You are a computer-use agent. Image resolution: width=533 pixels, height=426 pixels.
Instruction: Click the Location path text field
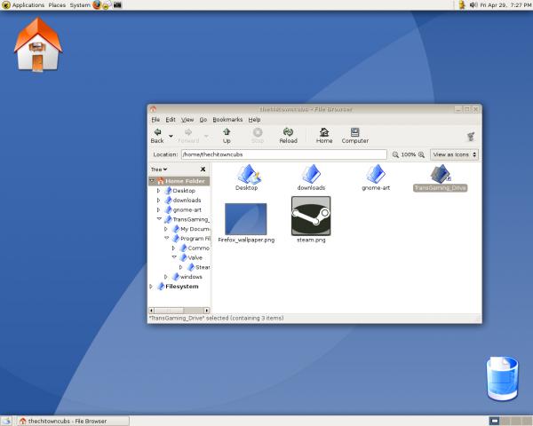point(283,154)
